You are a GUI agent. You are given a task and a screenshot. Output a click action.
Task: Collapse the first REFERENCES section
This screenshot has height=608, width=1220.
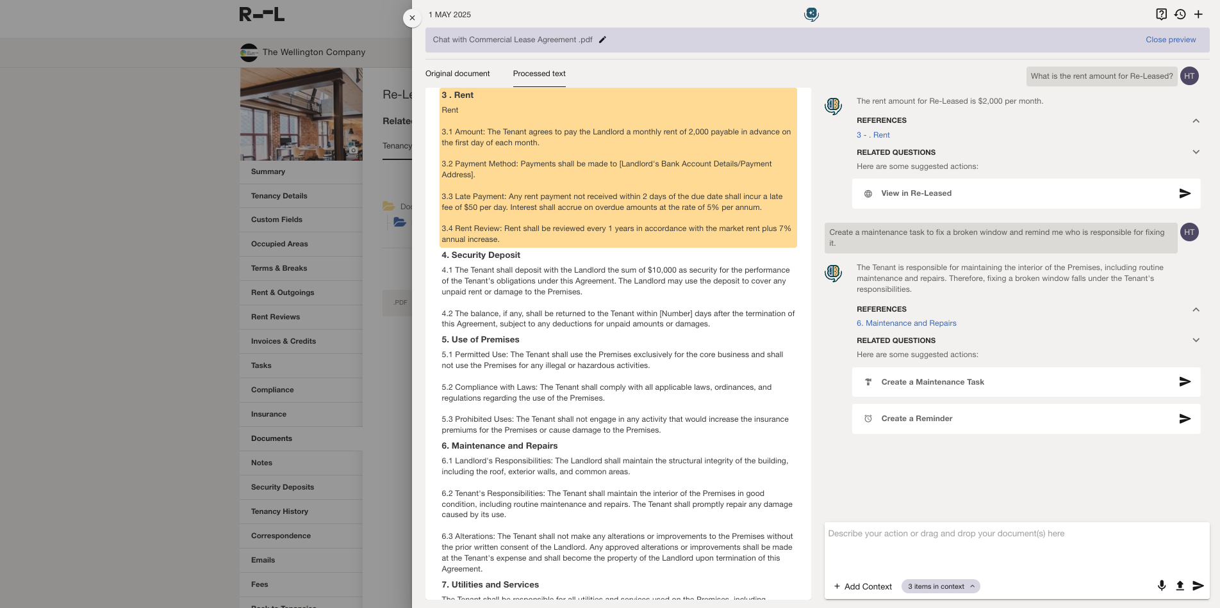(x=1196, y=121)
